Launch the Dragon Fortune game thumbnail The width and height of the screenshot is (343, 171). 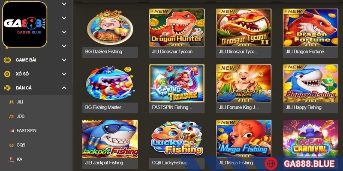tap(310, 28)
